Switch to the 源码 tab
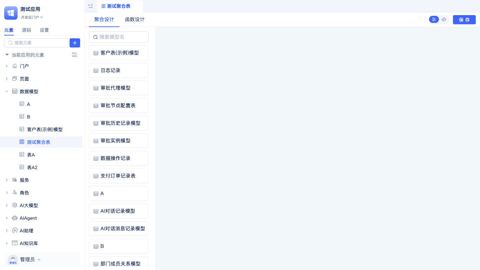Image resolution: width=480 pixels, height=270 pixels. pyautogui.click(x=26, y=30)
